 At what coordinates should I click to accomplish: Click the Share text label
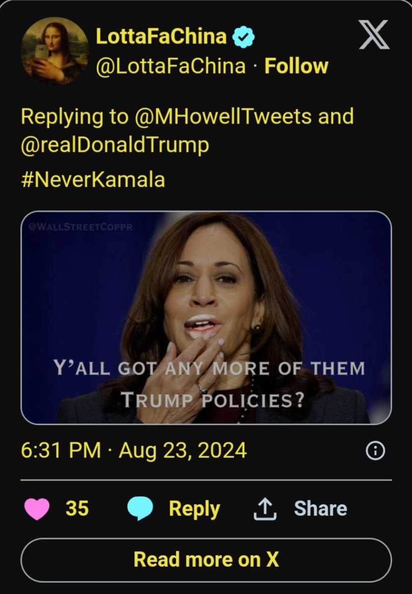[320, 509]
